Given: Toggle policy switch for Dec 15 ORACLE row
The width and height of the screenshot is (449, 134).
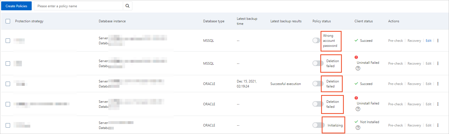Looking at the screenshot, I should pos(318,84).
